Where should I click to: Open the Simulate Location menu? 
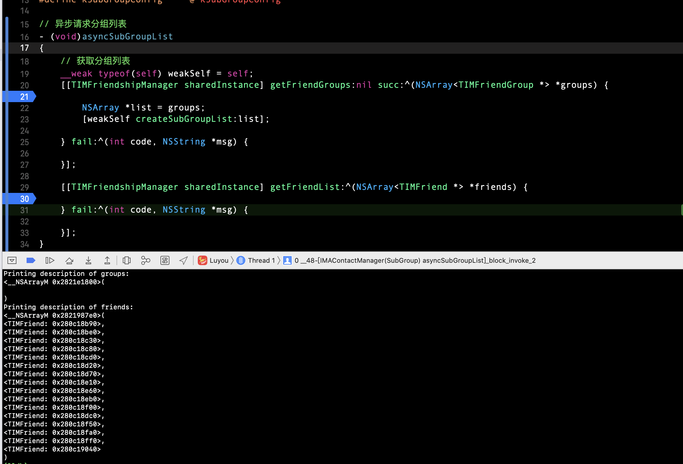[183, 260]
